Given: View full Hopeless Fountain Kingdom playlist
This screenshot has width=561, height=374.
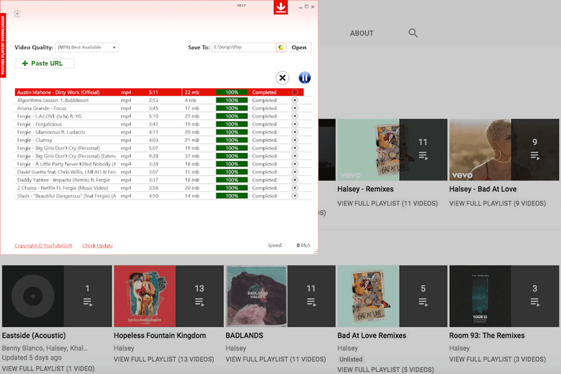Looking at the screenshot, I should point(164,359).
